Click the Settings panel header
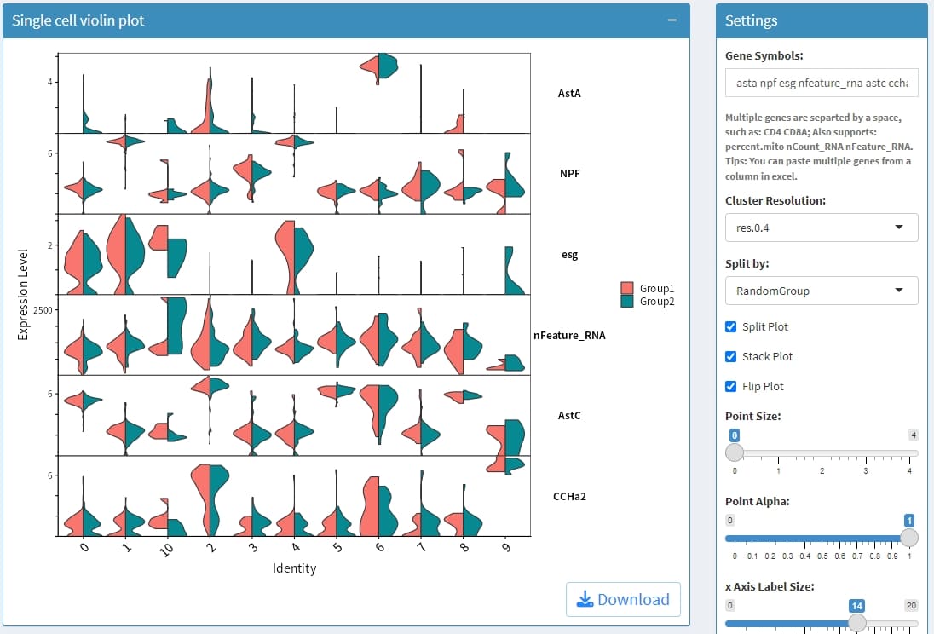The width and height of the screenshot is (934, 634). [821, 20]
